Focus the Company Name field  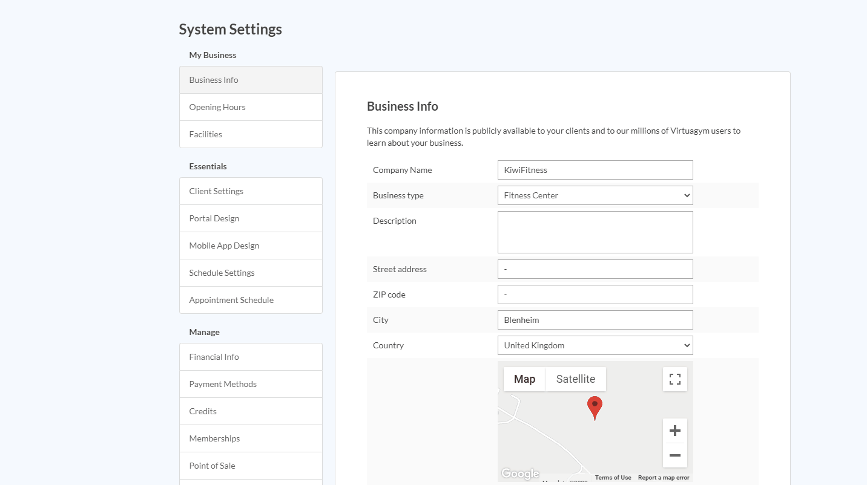coord(595,170)
